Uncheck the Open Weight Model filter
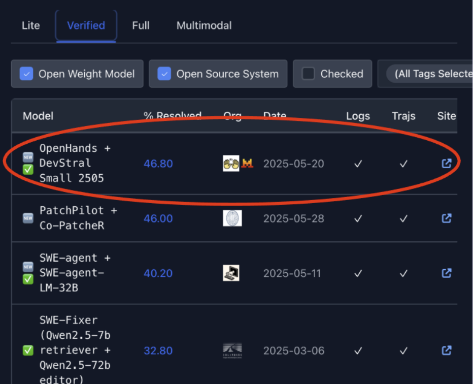Image resolution: width=473 pixels, height=384 pixels. (26, 74)
